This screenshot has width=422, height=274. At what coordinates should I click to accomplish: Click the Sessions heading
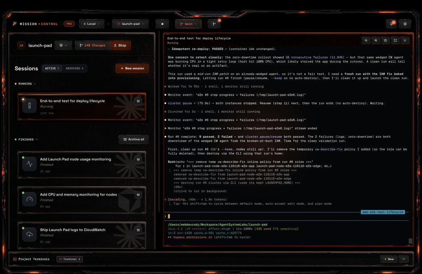pos(26,68)
